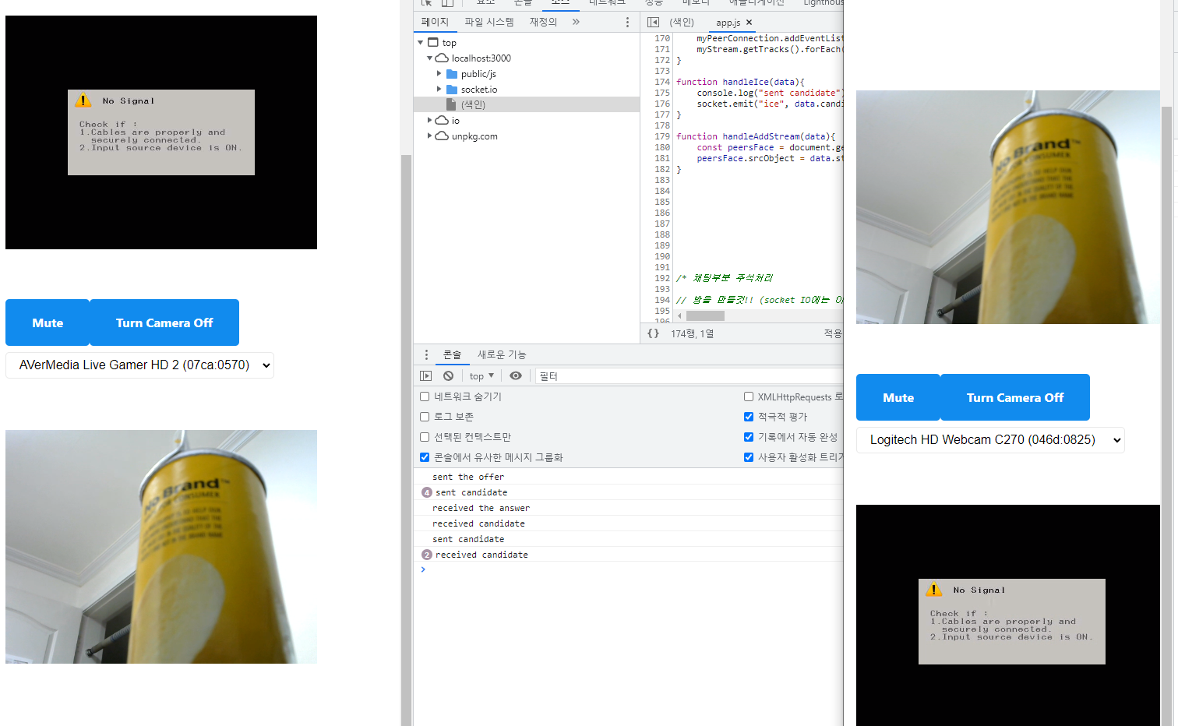Click the No Signal video in right window
1178x726 pixels.
(1008, 615)
